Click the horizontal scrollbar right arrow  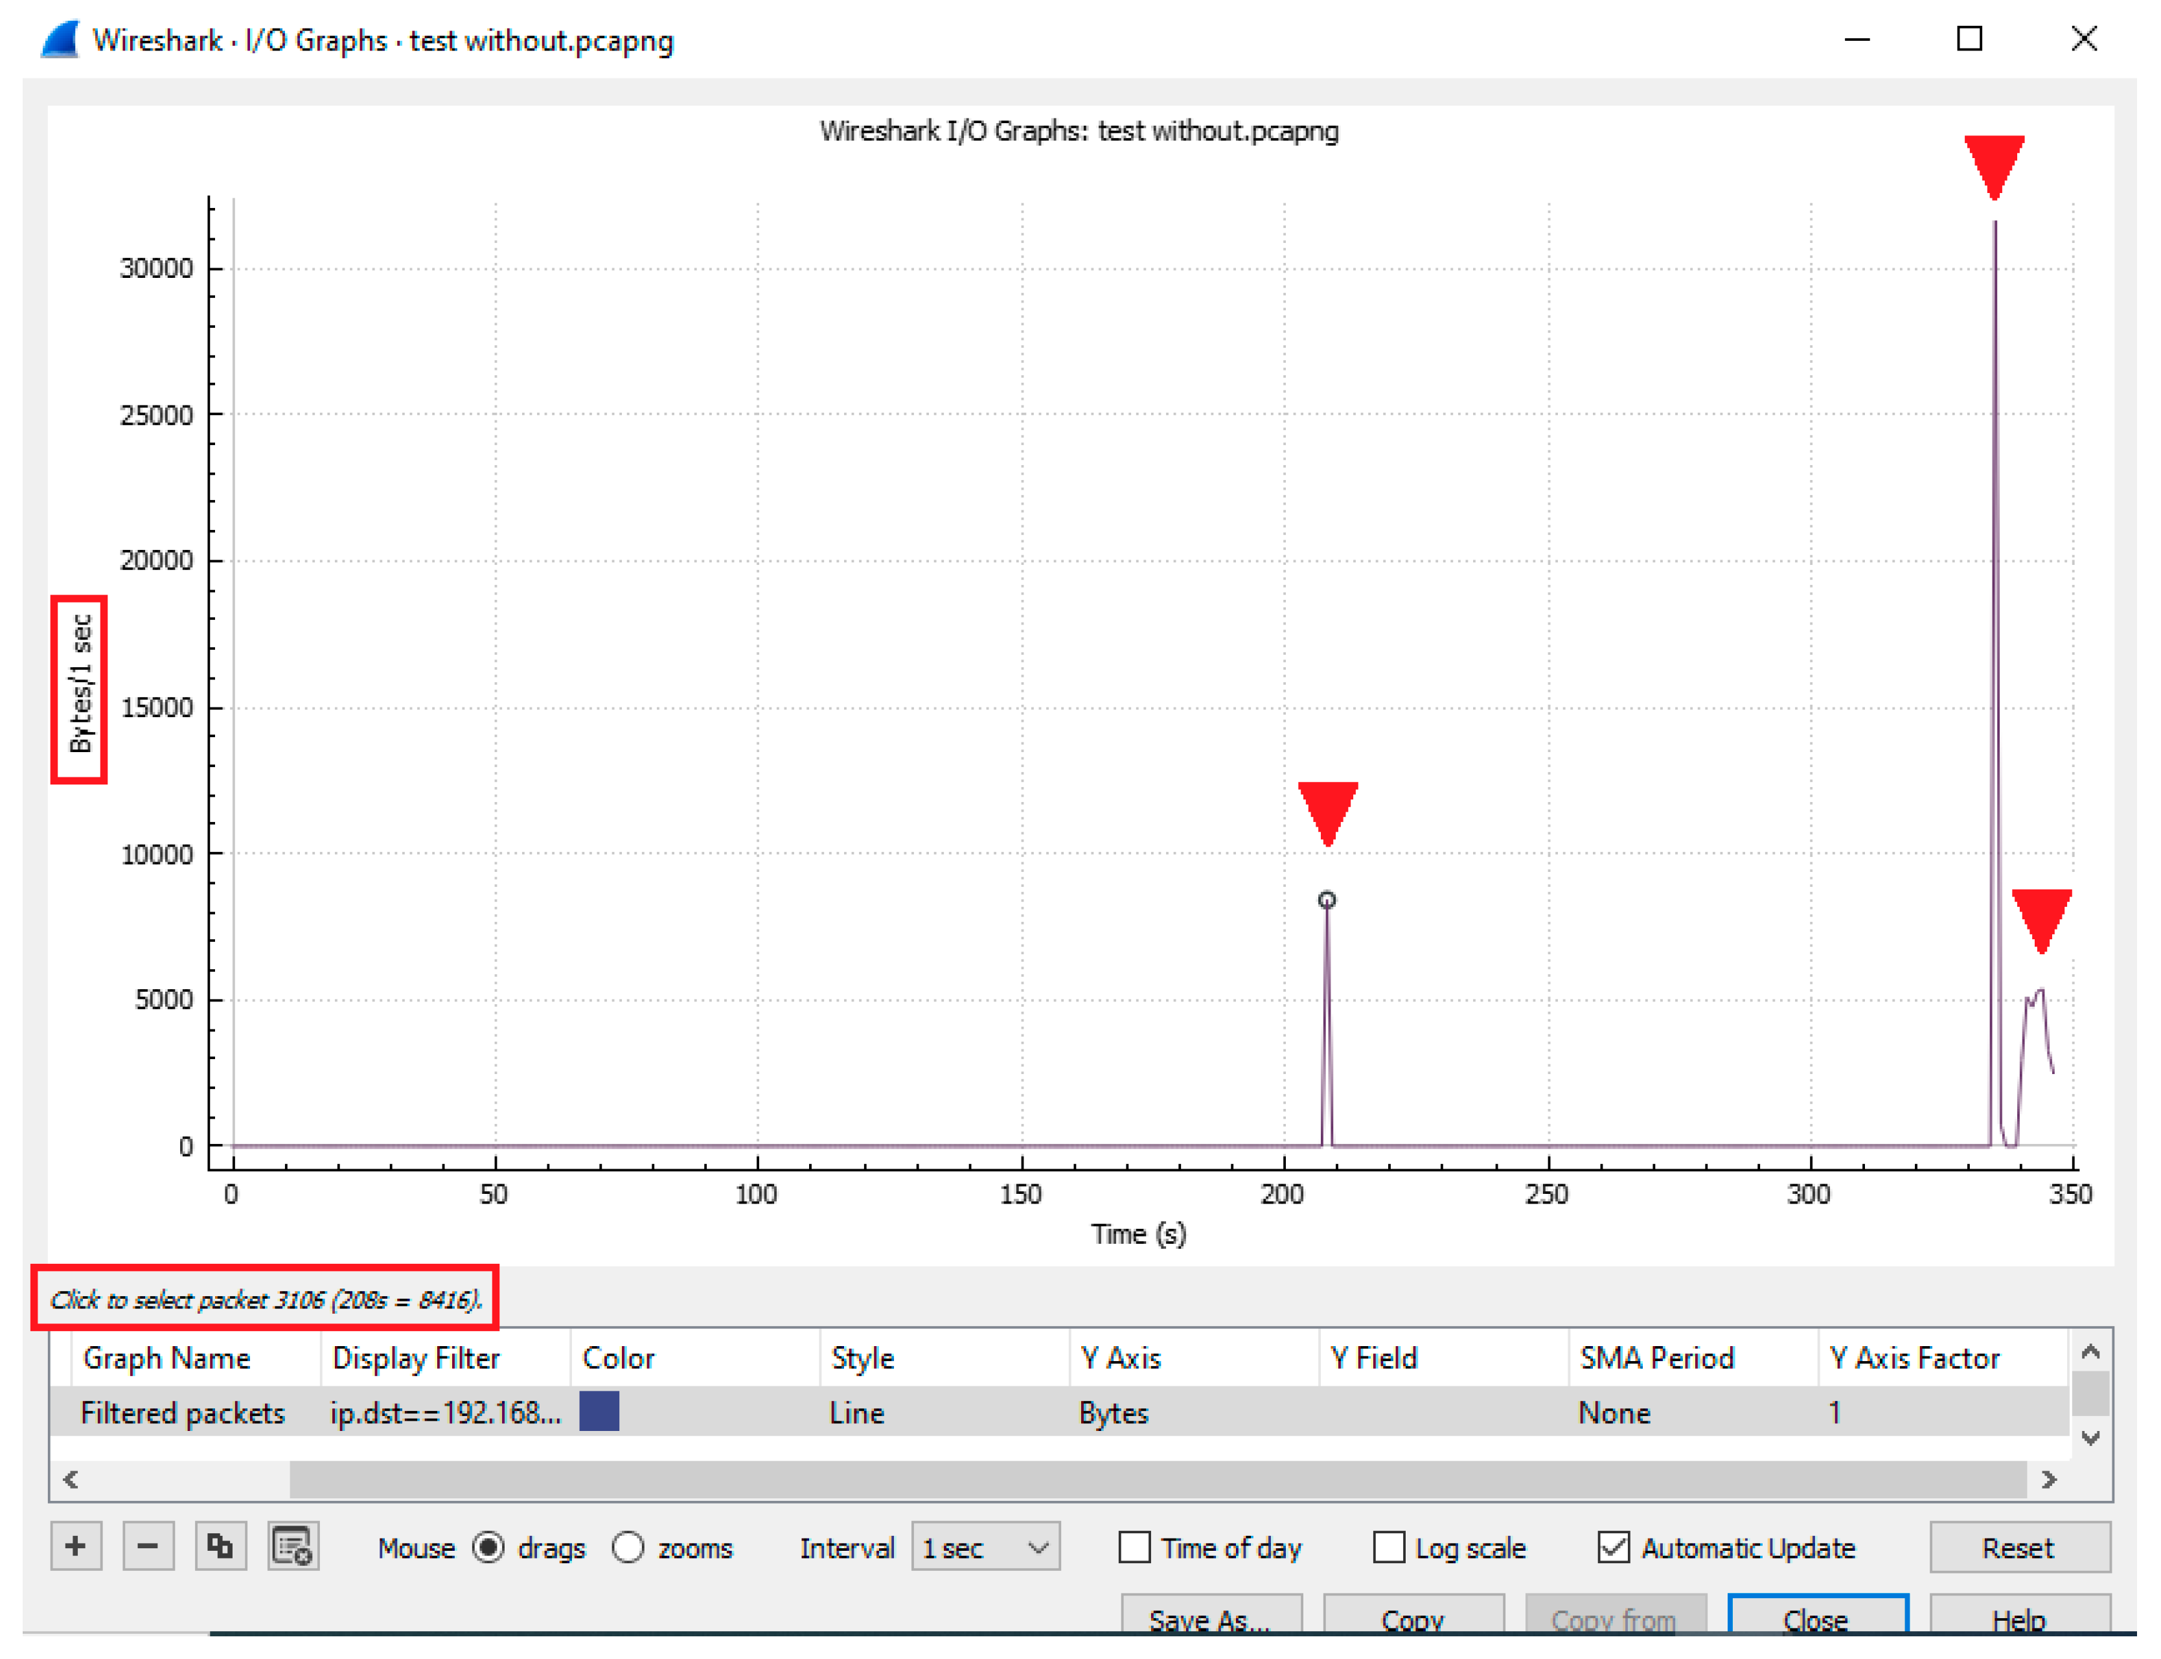2050,1480
